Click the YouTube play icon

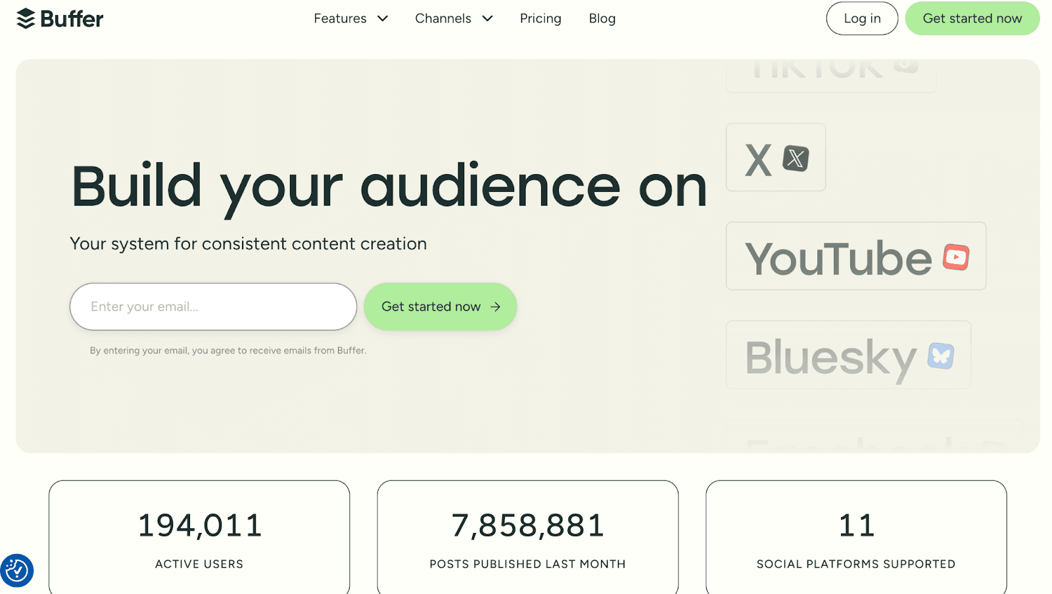point(956,257)
